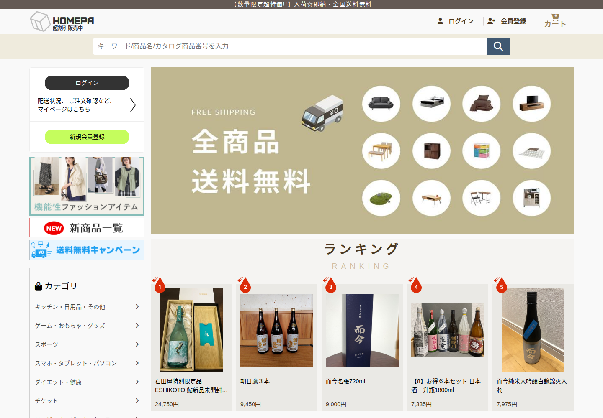The image size is (603, 418).
Task: Click the green 新規会員登録 button
Action: [x=87, y=137]
